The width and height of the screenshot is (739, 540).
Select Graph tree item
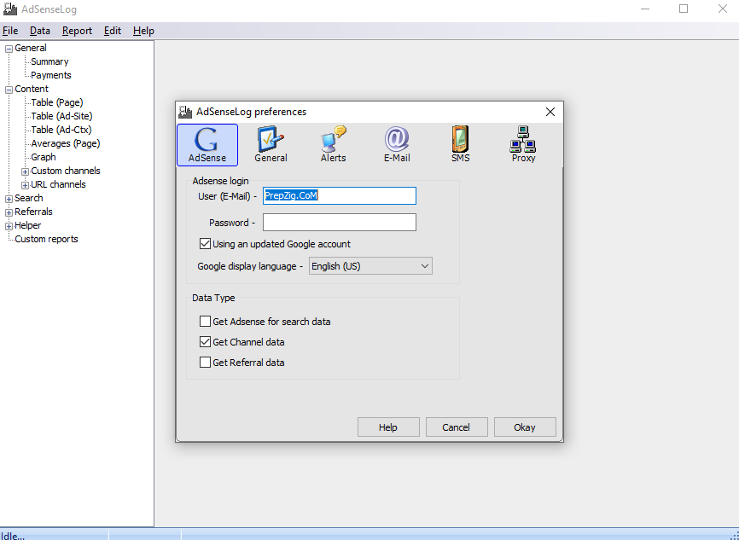[x=44, y=157]
